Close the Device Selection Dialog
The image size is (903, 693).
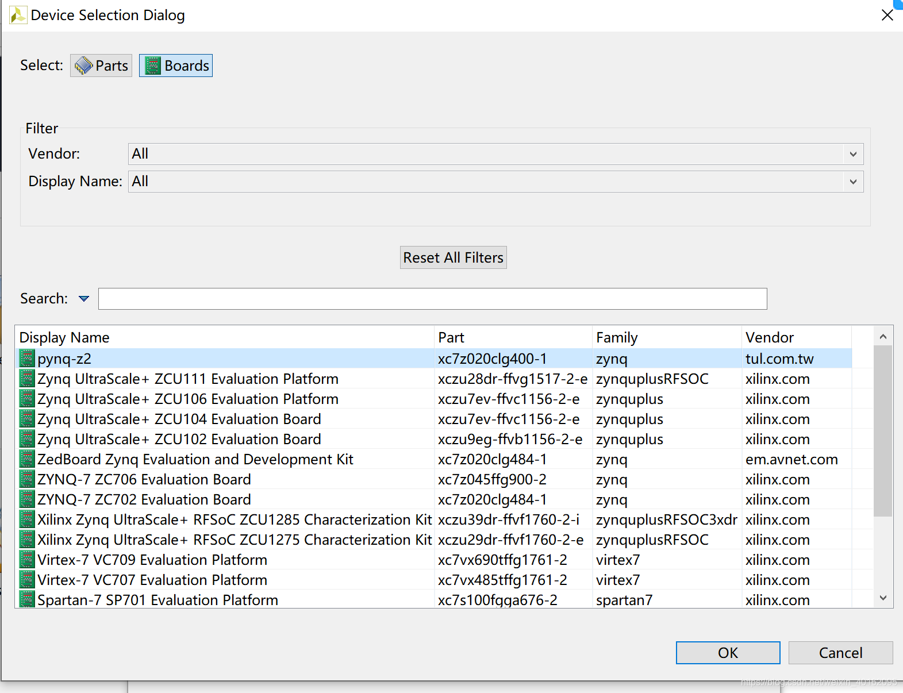(887, 15)
